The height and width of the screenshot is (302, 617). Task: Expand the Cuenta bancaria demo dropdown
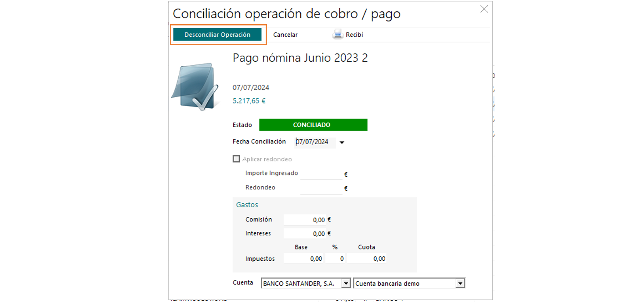(460, 284)
